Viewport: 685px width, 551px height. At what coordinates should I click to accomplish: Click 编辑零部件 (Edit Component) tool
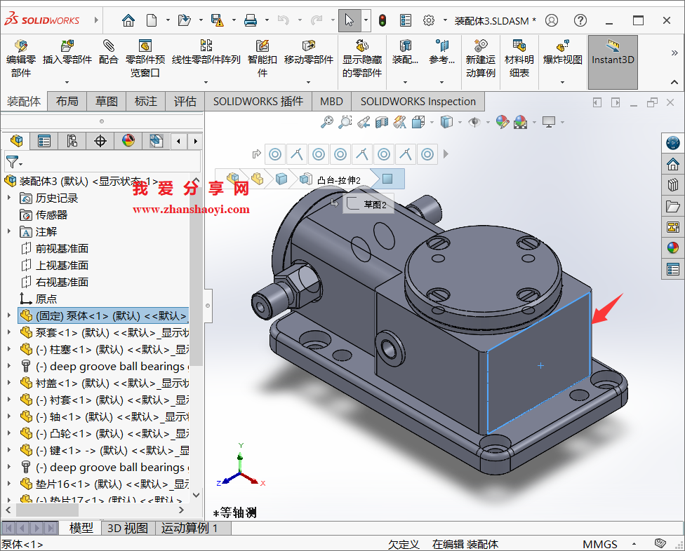coord(21,58)
